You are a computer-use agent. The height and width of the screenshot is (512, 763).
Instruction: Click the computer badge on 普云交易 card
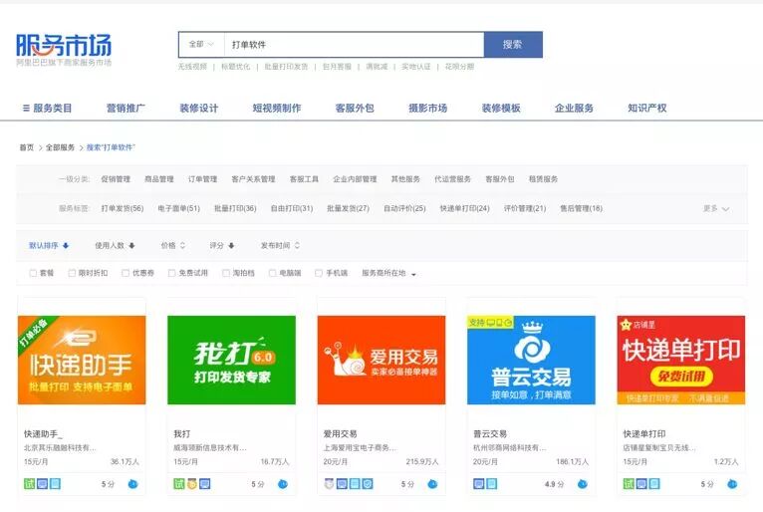[479, 484]
